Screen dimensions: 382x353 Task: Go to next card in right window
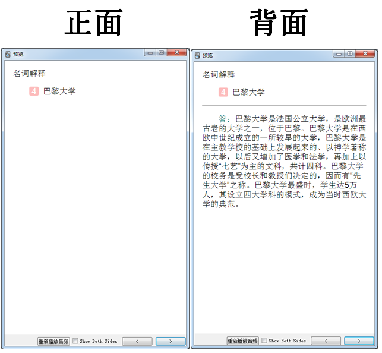[x=359, y=341]
